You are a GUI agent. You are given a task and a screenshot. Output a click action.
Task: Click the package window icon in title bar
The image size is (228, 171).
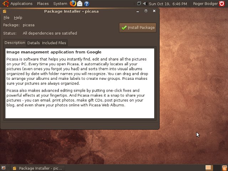(x=5, y=11)
